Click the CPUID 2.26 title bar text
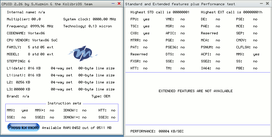The image size is (272, 137). click(47, 4)
